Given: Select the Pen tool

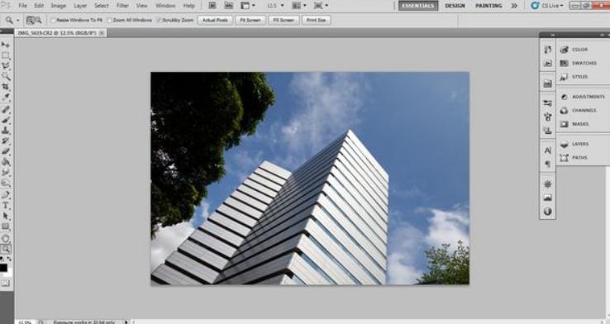Looking at the screenshot, I should [x=6, y=195].
